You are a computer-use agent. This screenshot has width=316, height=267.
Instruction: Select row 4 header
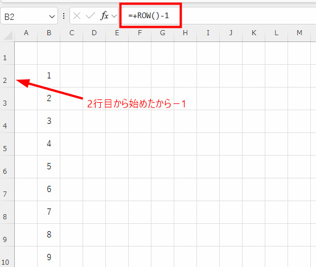coord(7,122)
